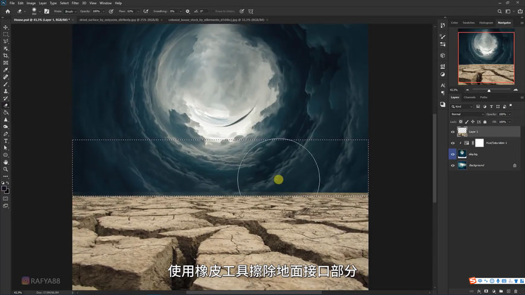
Task: Click the foreground color swatch
Action: [4, 188]
